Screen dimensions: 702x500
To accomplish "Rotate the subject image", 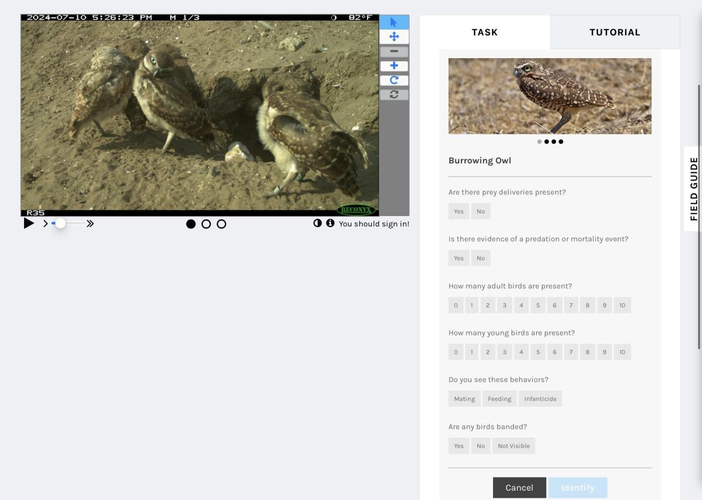I will 394,80.
